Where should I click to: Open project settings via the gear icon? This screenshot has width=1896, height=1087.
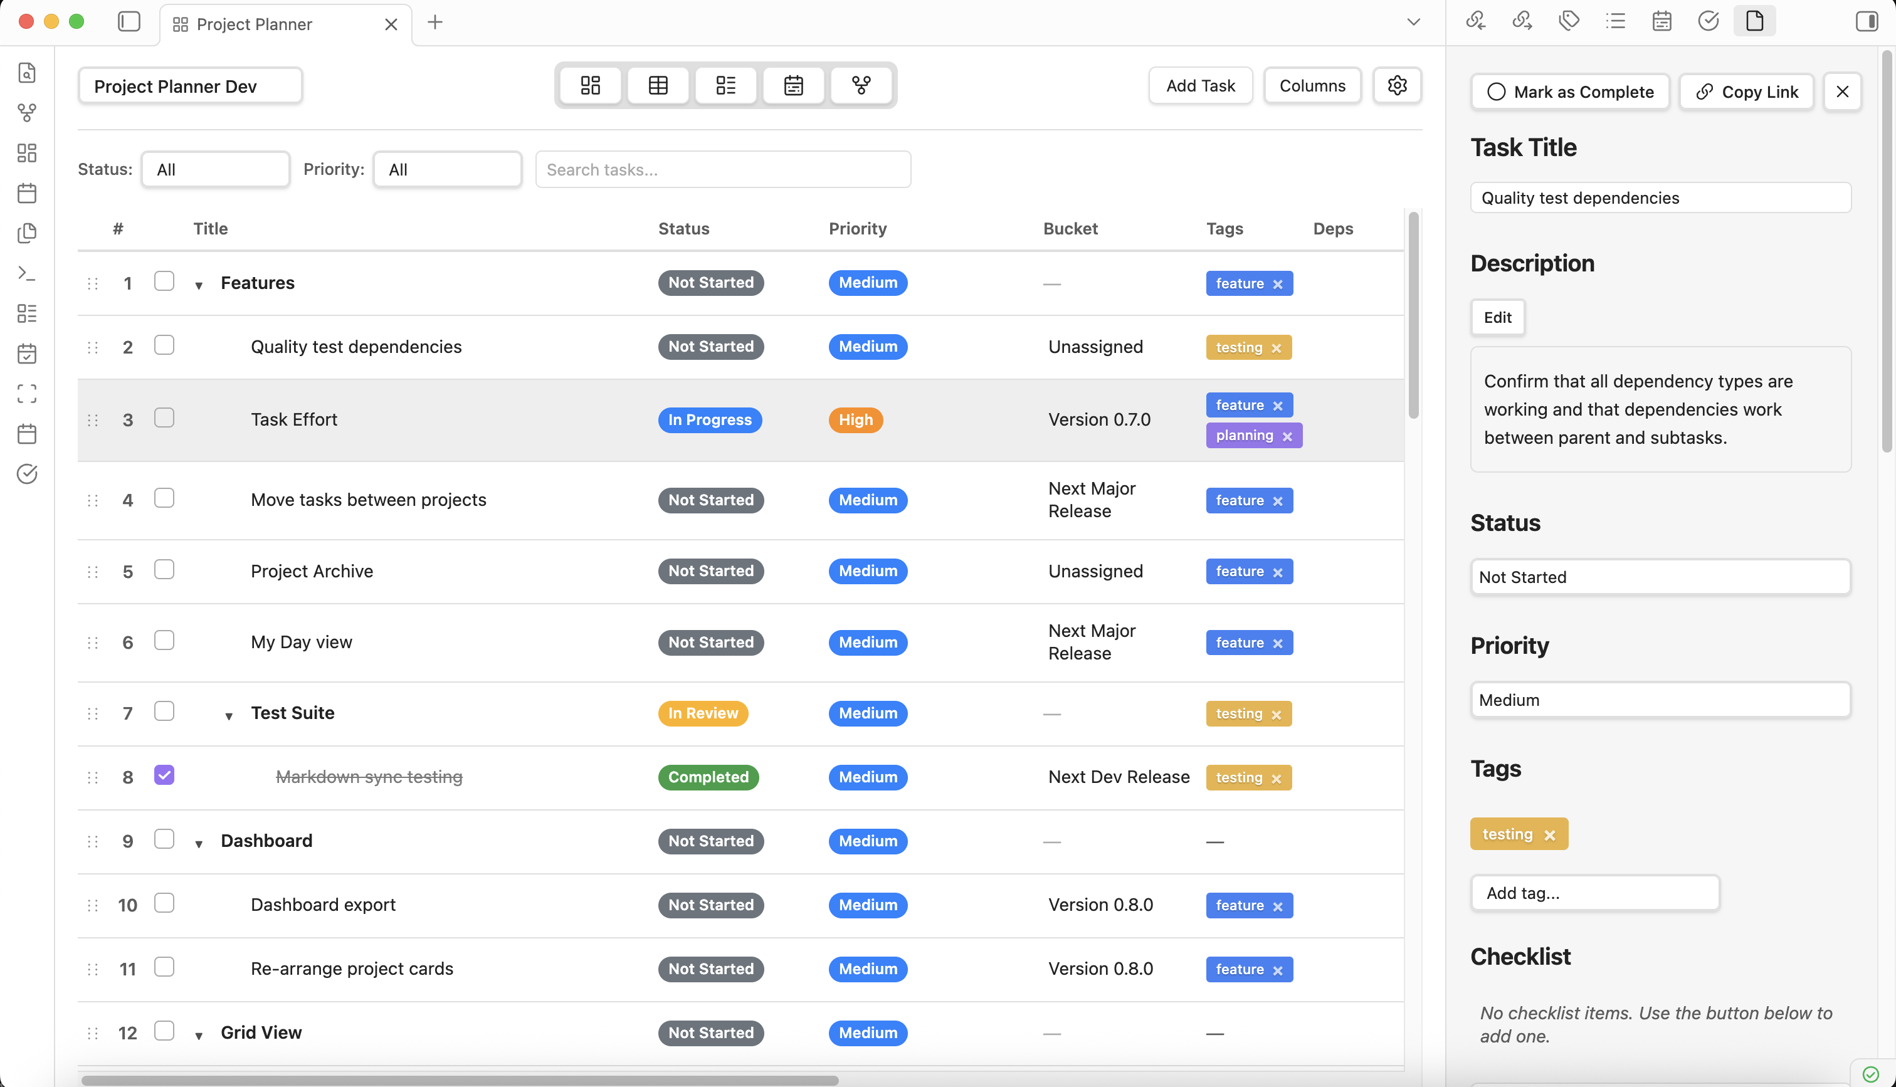tap(1398, 85)
